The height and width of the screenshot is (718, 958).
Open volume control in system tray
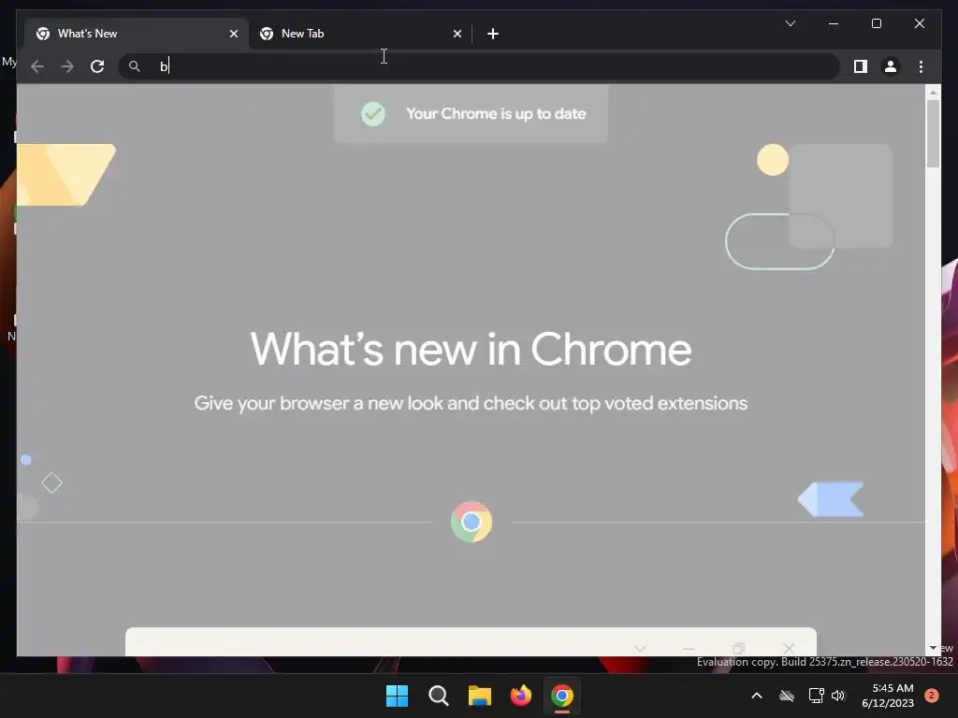[x=838, y=696]
